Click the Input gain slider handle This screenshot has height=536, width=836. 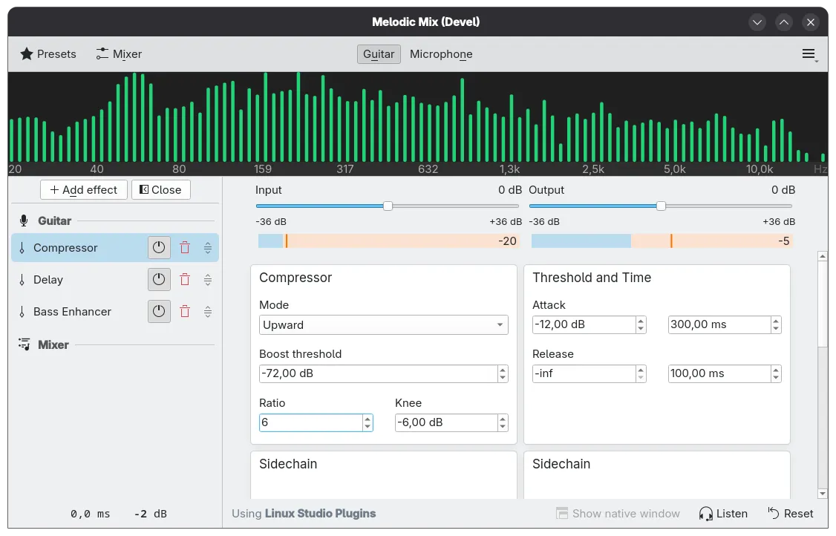click(x=388, y=206)
